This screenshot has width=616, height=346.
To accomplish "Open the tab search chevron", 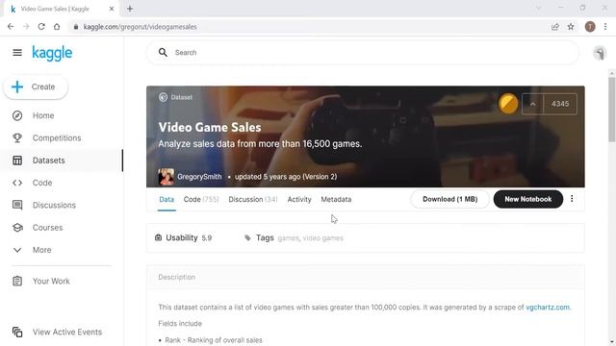I will coord(539,8).
